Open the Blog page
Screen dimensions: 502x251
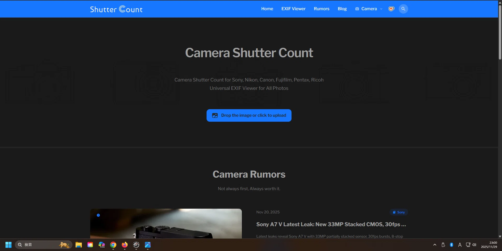point(342,9)
